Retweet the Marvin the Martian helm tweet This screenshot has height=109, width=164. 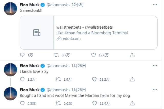point(58,103)
